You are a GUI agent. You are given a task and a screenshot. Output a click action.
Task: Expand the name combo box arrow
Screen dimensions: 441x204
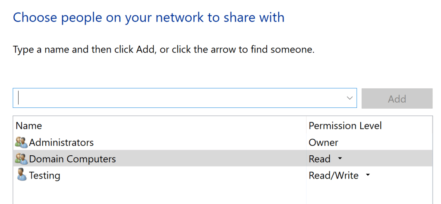tap(350, 98)
